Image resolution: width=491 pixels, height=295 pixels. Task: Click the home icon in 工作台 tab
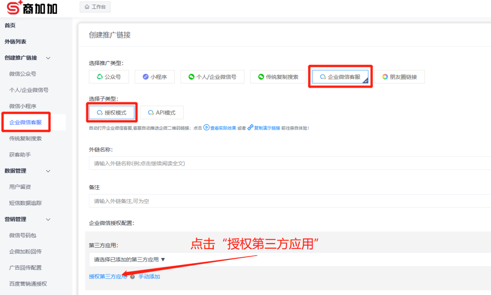[87, 7]
